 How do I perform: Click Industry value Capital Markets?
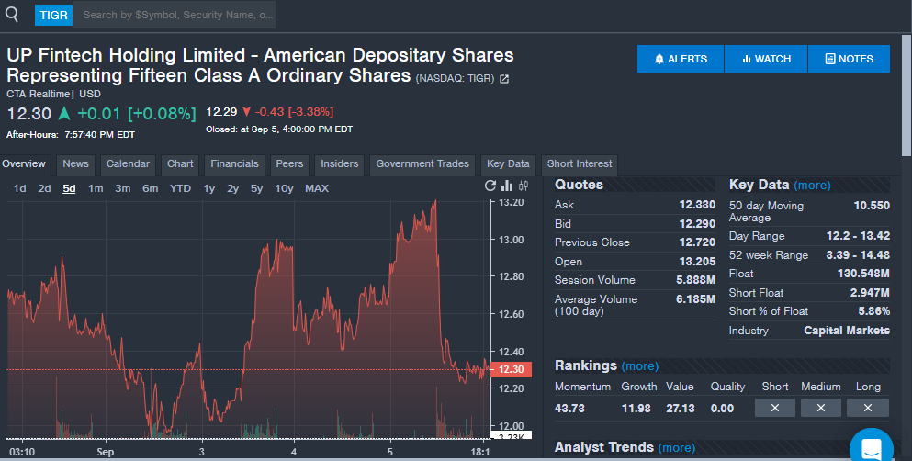click(x=846, y=331)
